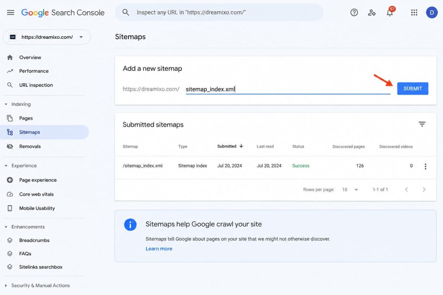Viewport: 443px width, 295px height.
Task: Open the Breadcrumbs enhancement report
Action: coord(34,240)
